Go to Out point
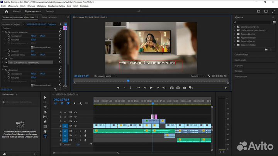Screen dimensions: 278x156 (x=164, y=88)
